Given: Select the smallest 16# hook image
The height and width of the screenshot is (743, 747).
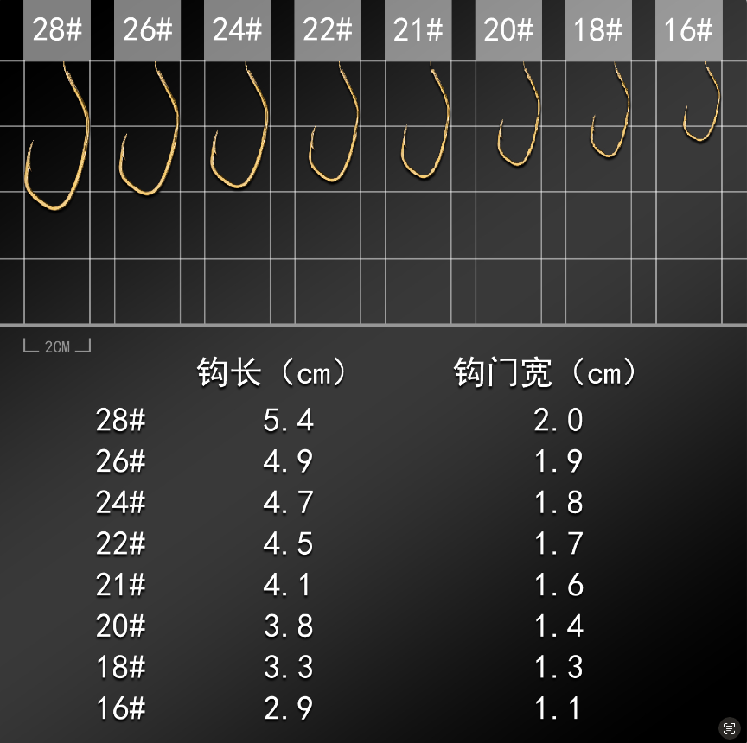Looking at the screenshot, I should click(x=700, y=108).
